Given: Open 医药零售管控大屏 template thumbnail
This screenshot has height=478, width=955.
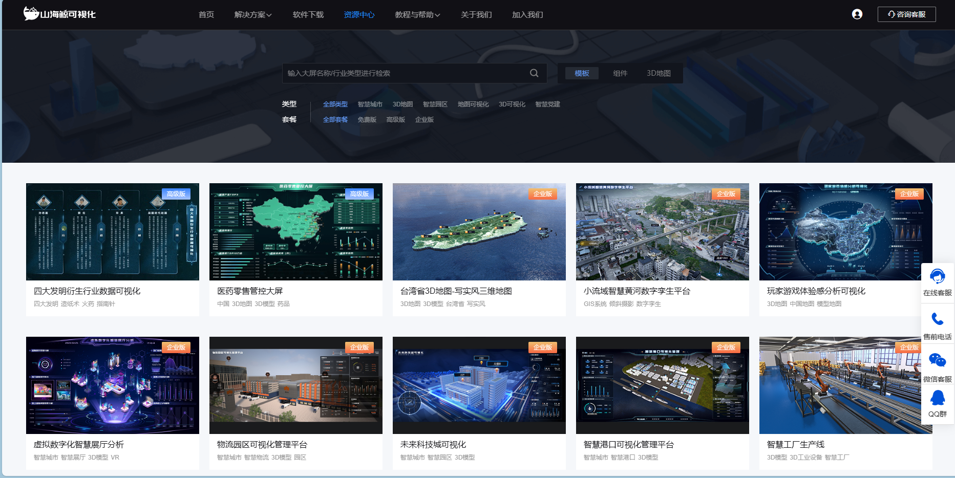Looking at the screenshot, I should point(296,232).
